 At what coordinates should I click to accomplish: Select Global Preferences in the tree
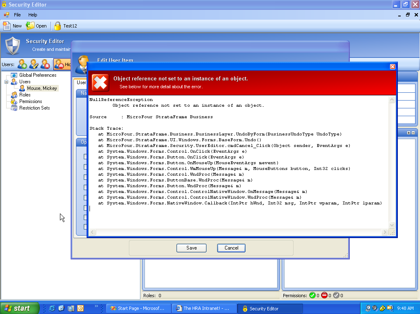[37, 75]
